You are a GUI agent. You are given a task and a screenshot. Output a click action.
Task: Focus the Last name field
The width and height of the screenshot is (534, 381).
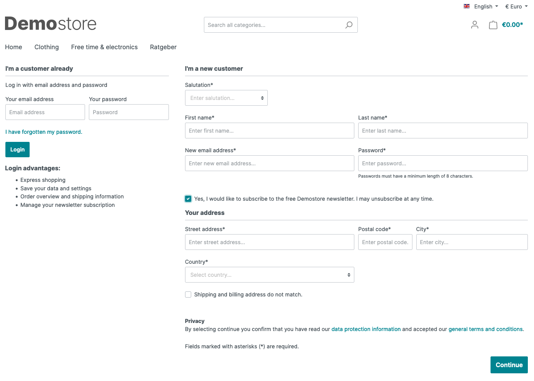click(x=443, y=131)
